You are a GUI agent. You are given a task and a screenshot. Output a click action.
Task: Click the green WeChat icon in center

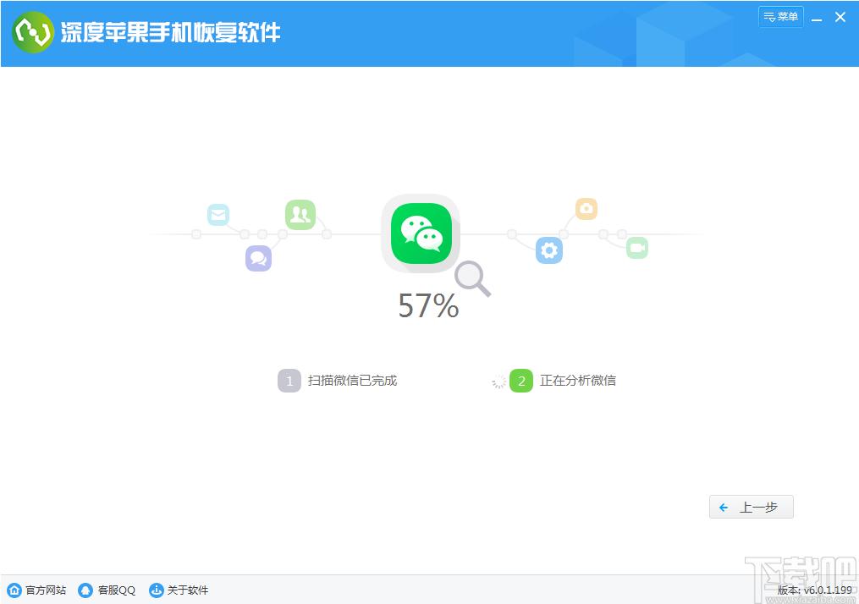coord(421,233)
